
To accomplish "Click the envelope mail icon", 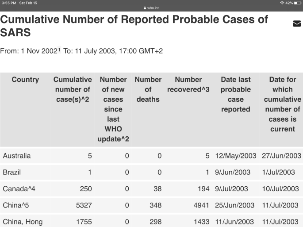I will (297, 24).
